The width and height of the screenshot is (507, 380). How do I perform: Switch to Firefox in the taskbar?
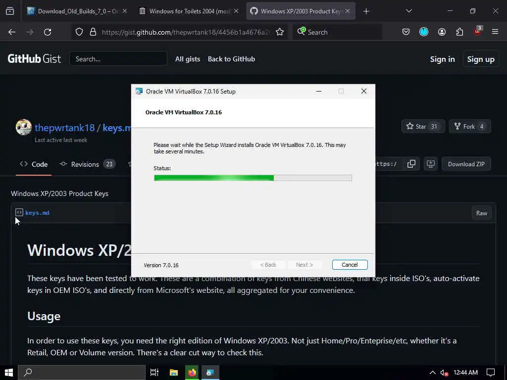[192, 373]
